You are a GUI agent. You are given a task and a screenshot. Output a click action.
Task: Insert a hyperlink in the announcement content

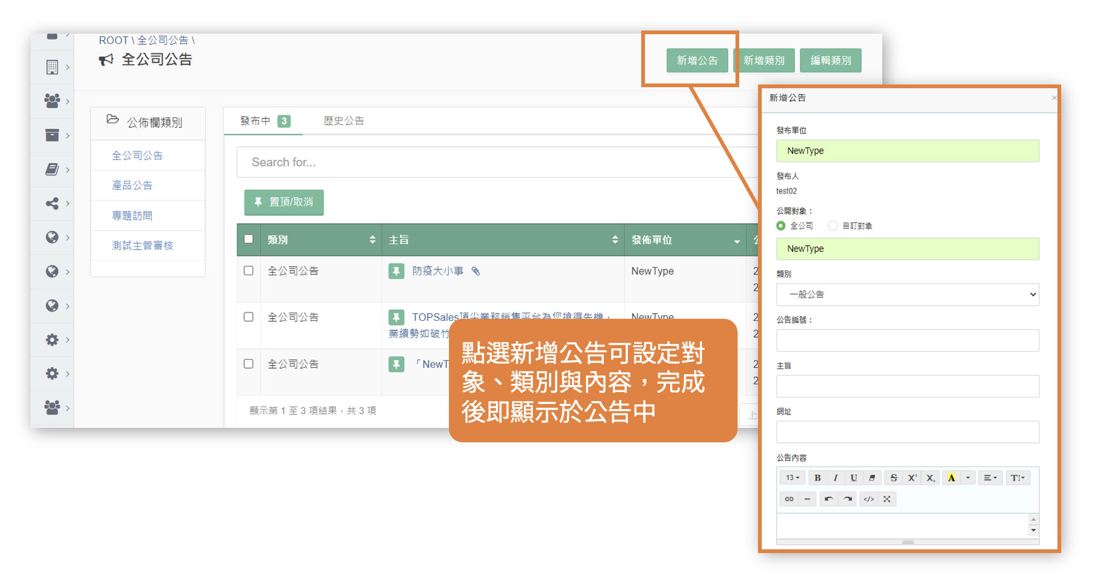click(x=789, y=499)
